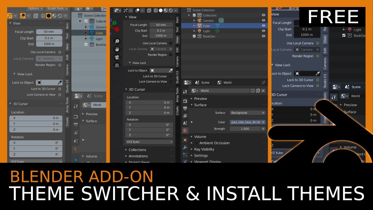Hide Light with eye icon in dark outliner
This screenshot has width=373, height=210.
[263, 31]
